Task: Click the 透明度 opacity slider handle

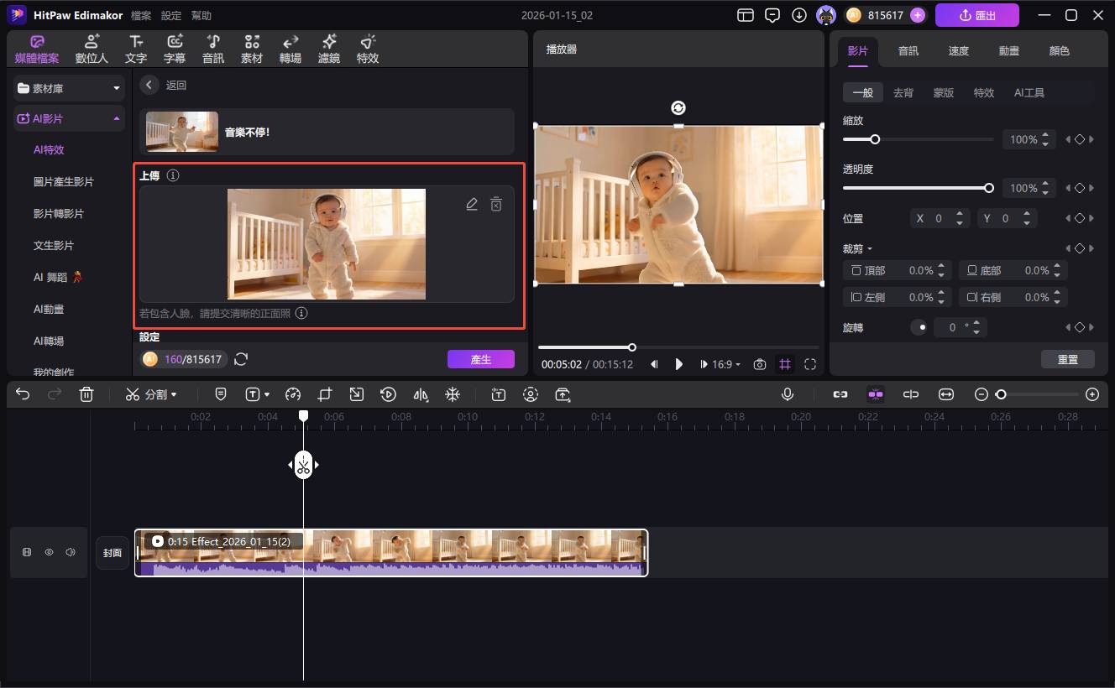Action: pyautogui.click(x=989, y=188)
